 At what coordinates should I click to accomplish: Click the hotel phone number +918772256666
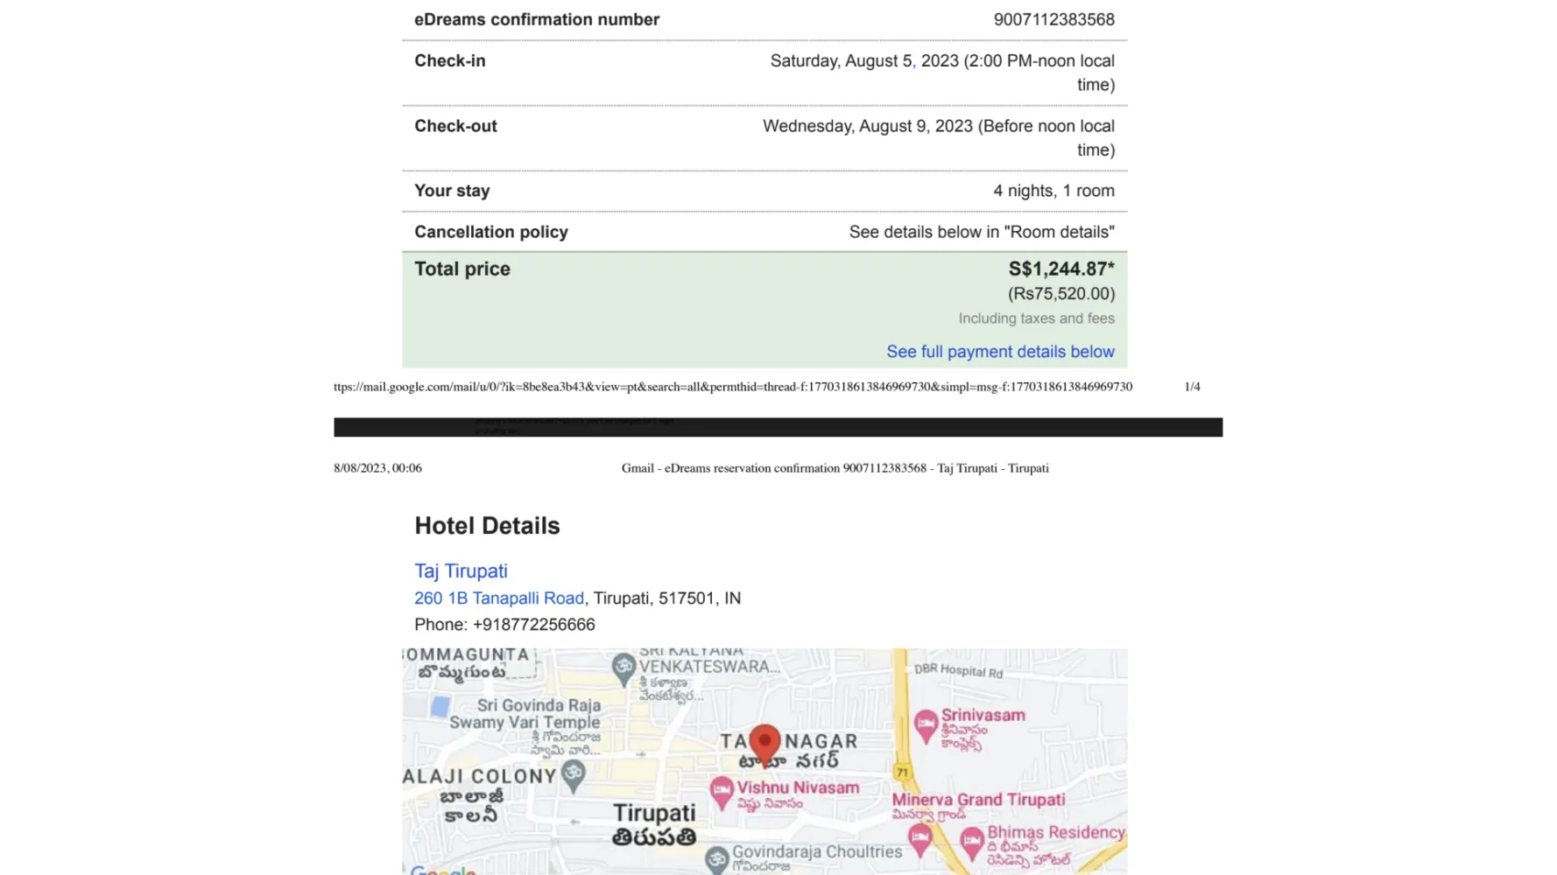(533, 625)
